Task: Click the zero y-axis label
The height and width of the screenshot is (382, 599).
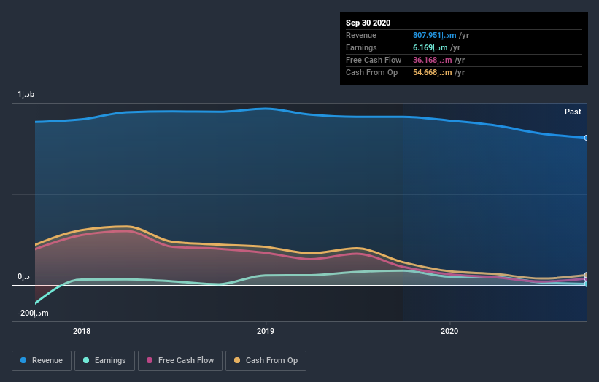Action: pos(23,277)
